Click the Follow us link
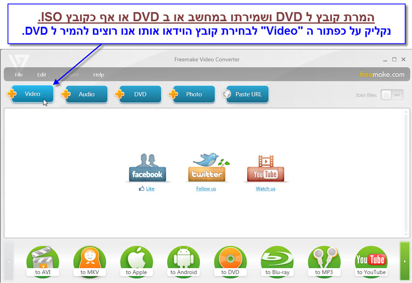 pos(206,189)
